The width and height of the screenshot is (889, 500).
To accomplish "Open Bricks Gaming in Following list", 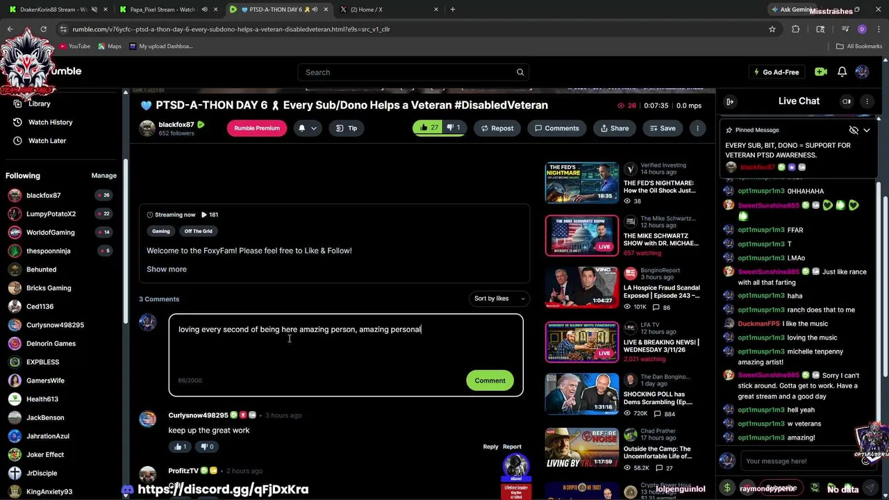I will (x=49, y=288).
